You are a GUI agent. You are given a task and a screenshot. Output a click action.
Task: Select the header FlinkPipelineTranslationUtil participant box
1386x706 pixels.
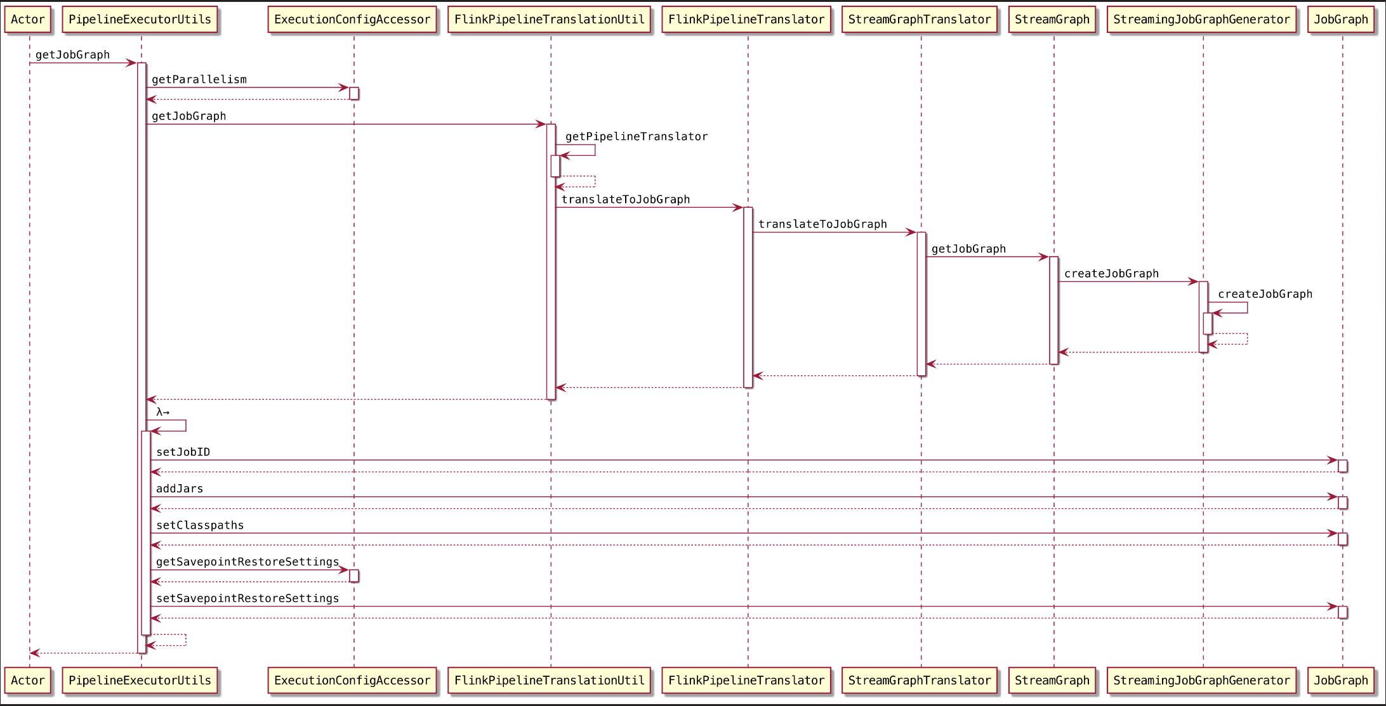click(550, 20)
